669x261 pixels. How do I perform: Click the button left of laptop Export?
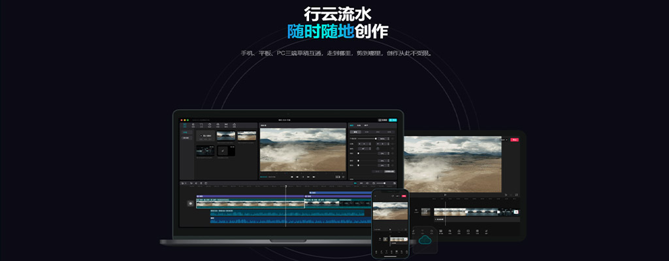[382, 120]
